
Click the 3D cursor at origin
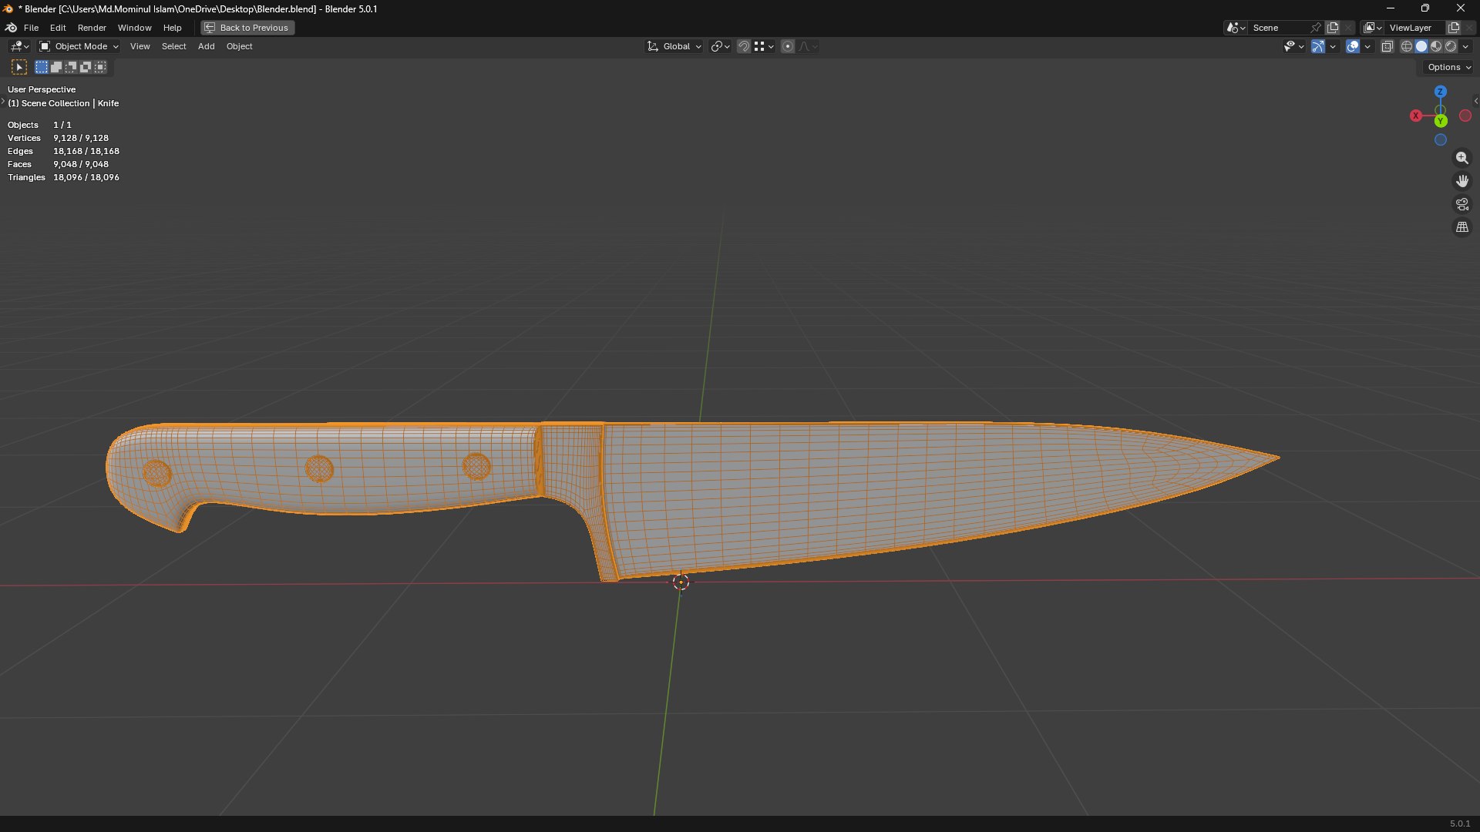(681, 582)
